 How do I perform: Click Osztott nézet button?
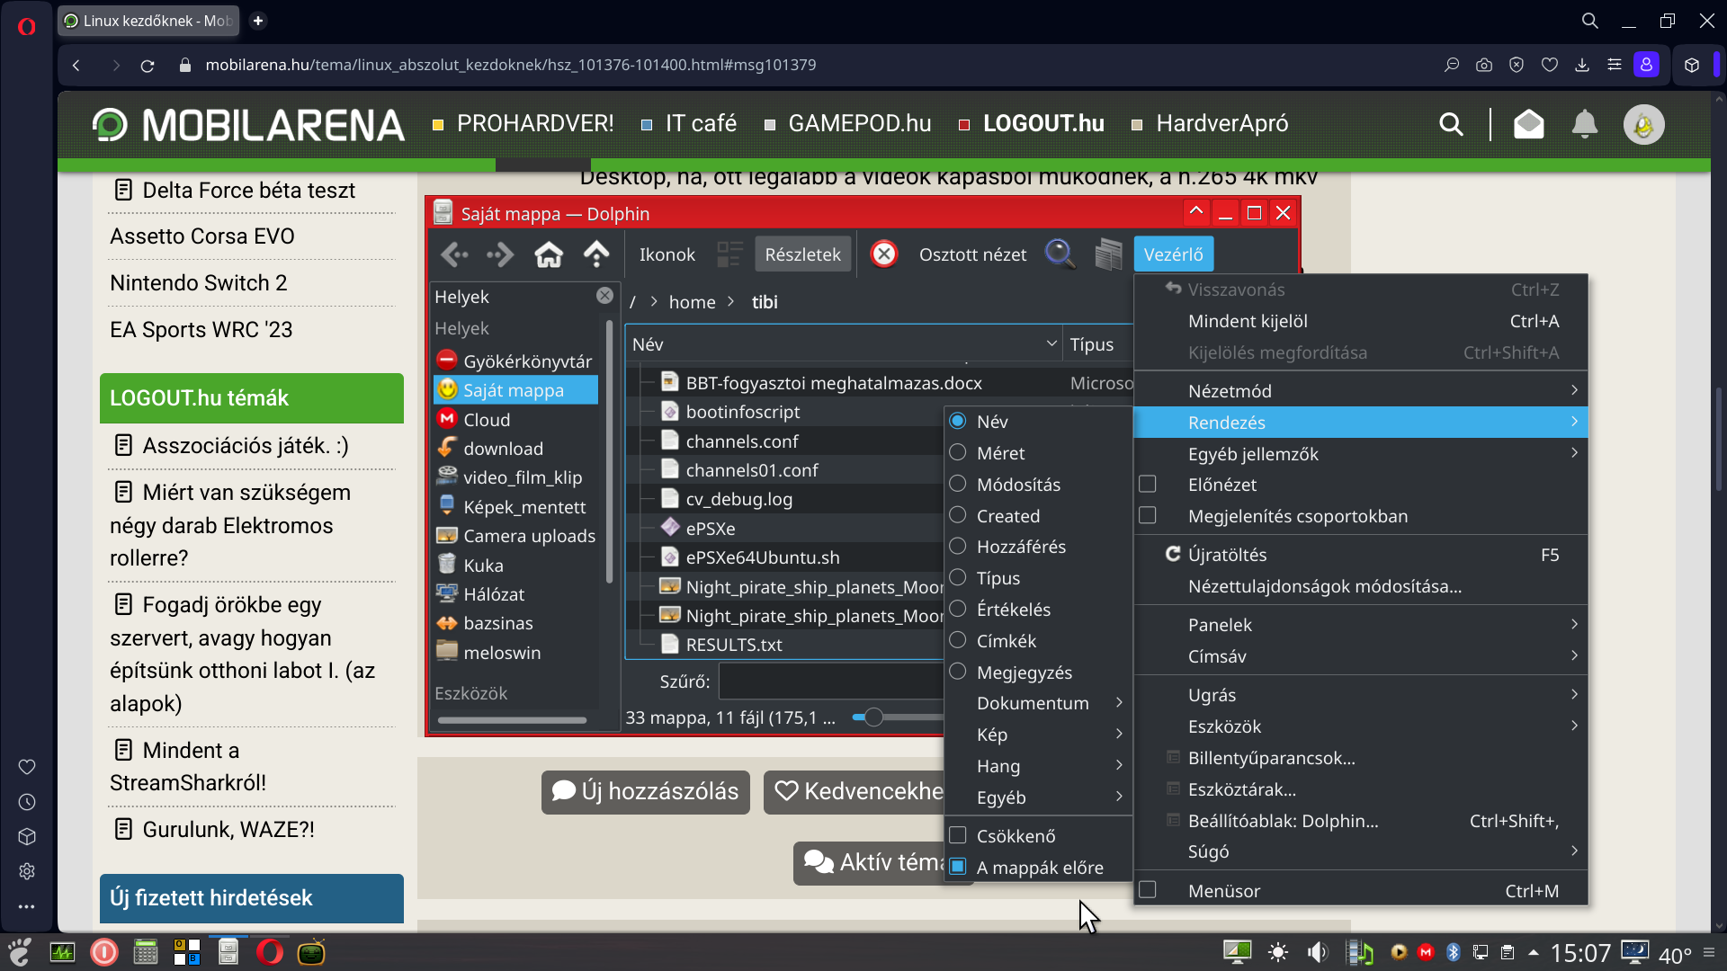click(x=972, y=254)
